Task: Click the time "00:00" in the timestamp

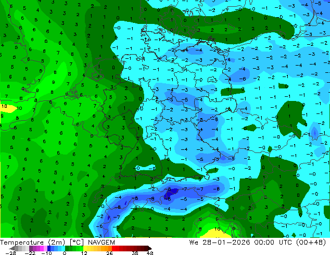Action: click(264, 243)
